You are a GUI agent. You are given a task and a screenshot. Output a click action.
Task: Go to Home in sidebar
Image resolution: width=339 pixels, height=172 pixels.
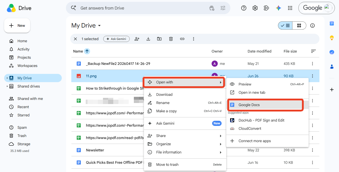point(33,41)
